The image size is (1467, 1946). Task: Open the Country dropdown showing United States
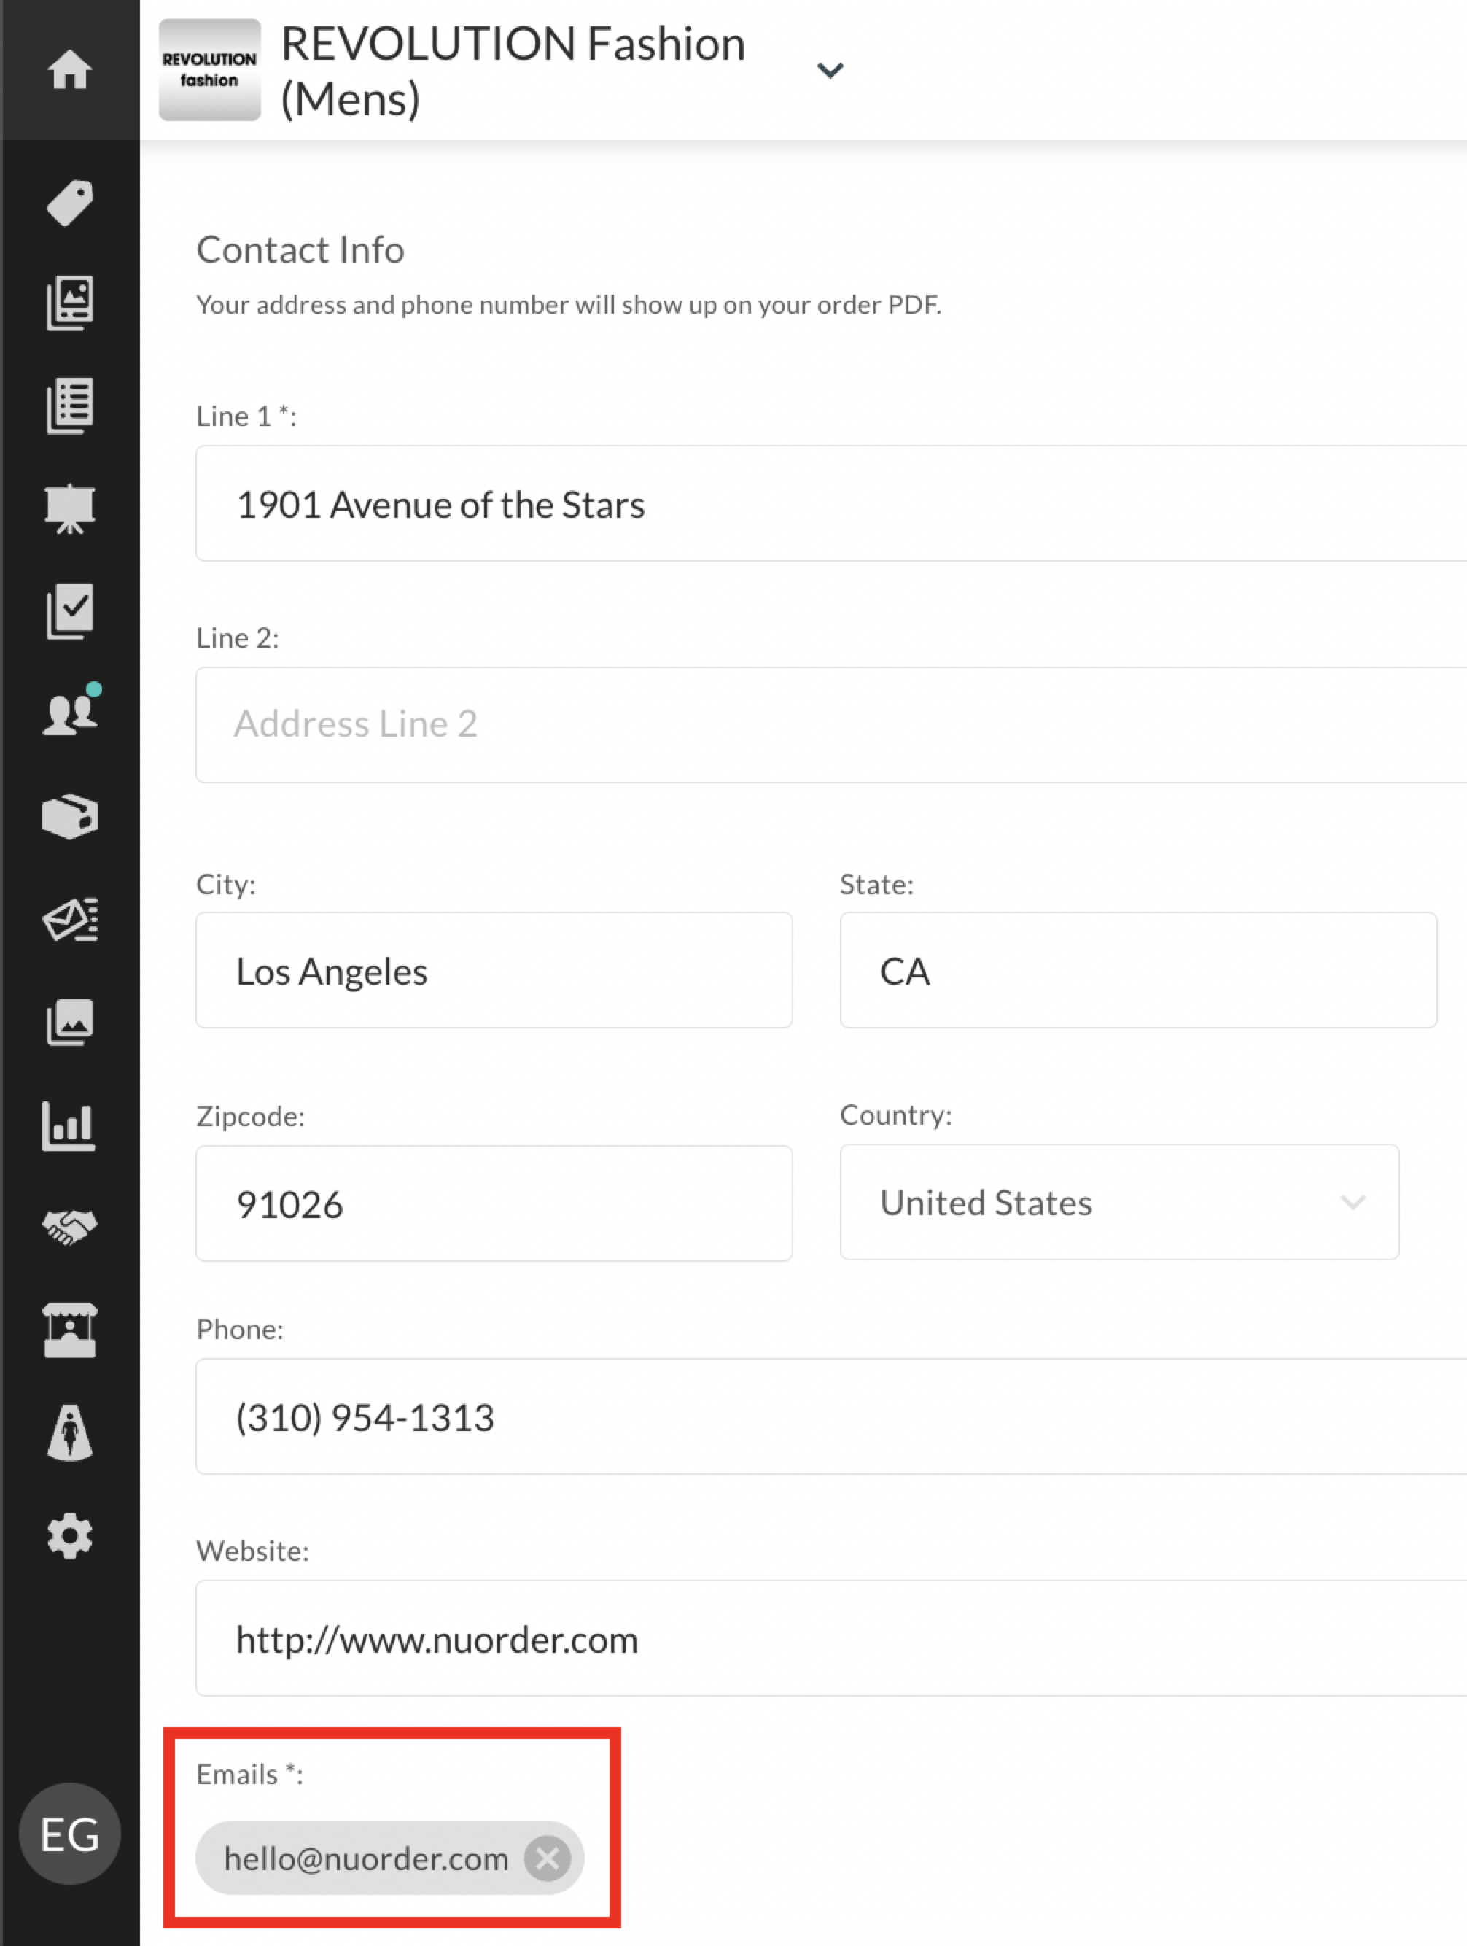pyautogui.click(x=1118, y=1202)
